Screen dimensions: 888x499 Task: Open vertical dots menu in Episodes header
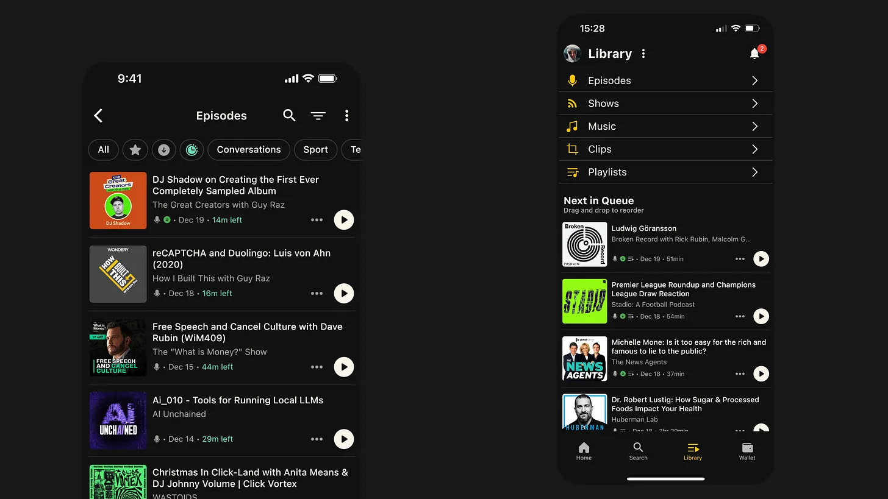click(x=346, y=115)
